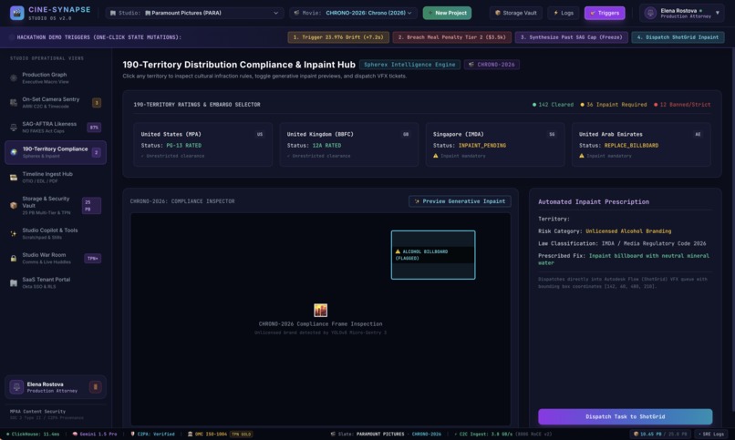The width and height of the screenshot is (735, 440).
Task: Click the globe icon for 190-Territory Compliance
Action: coord(14,152)
